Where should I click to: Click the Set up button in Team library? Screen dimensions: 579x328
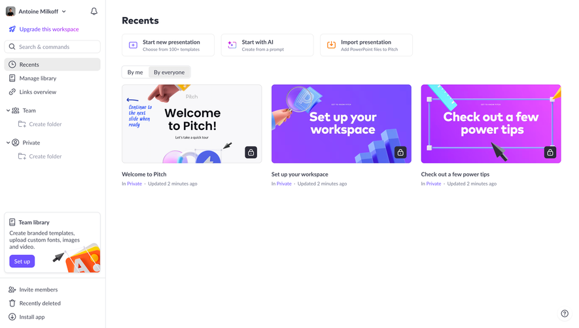pos(22,261)
